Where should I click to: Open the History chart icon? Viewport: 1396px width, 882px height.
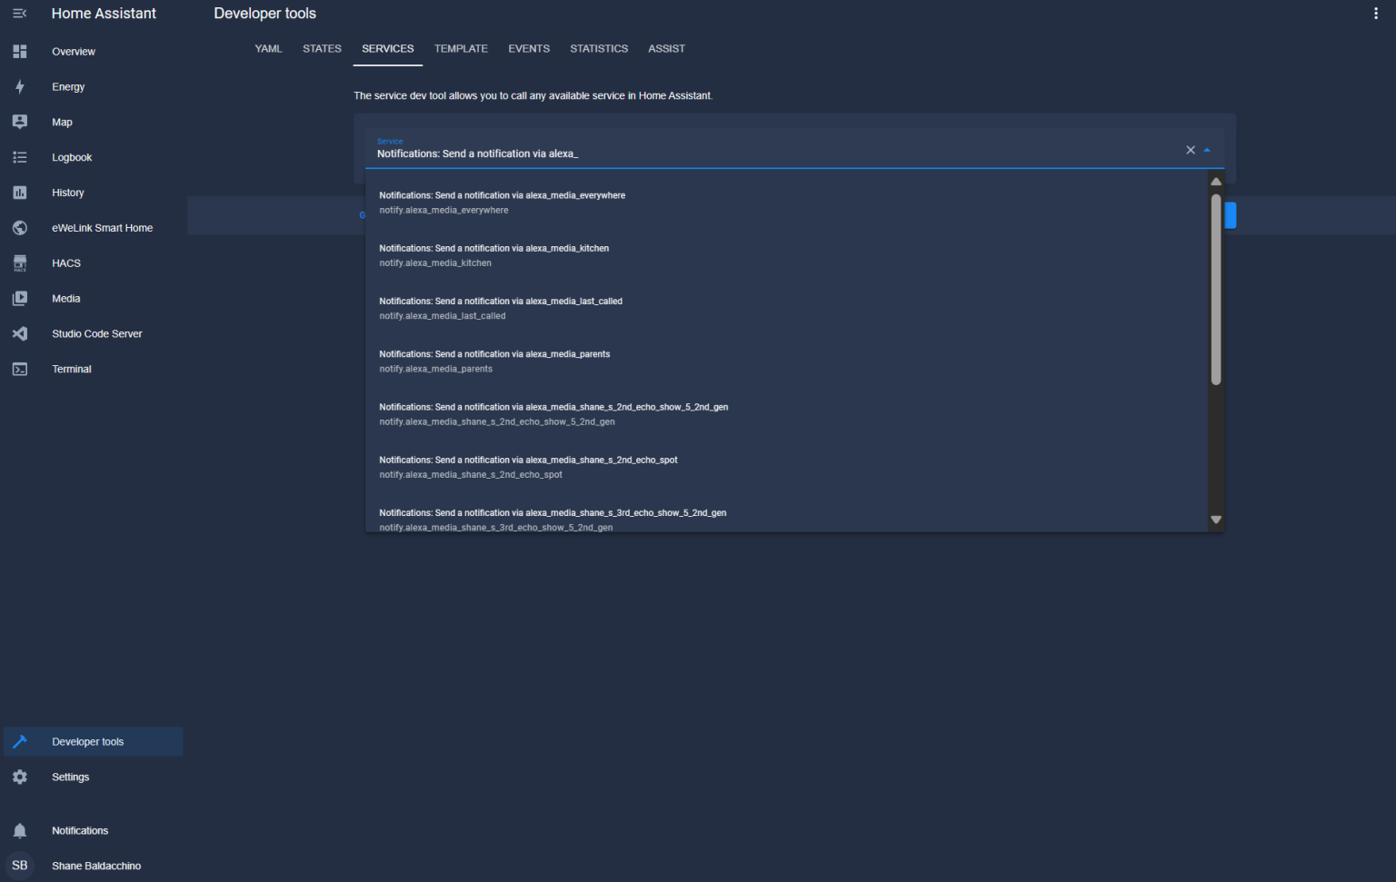coord(19,193)
